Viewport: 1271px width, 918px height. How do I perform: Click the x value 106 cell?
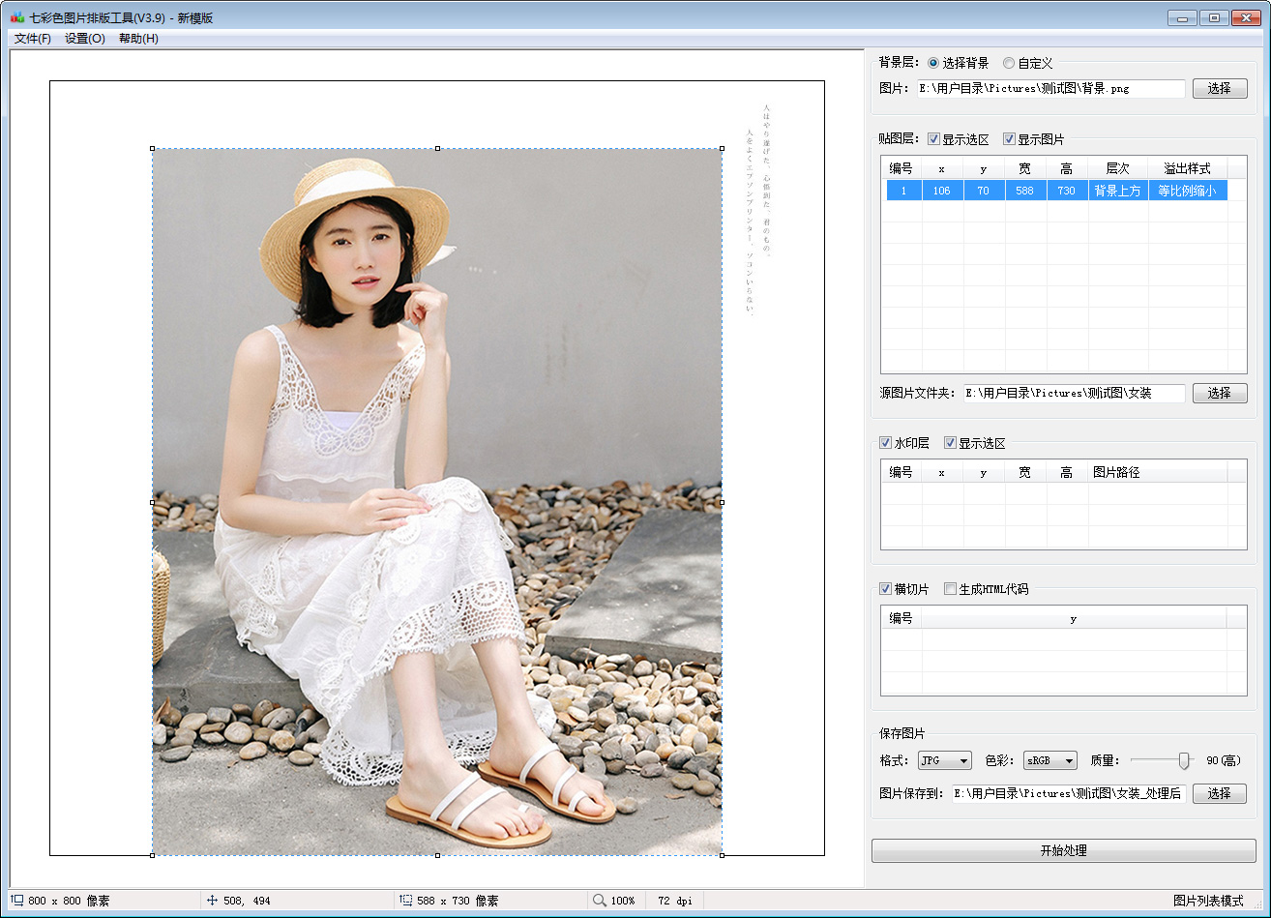[942, 191]
